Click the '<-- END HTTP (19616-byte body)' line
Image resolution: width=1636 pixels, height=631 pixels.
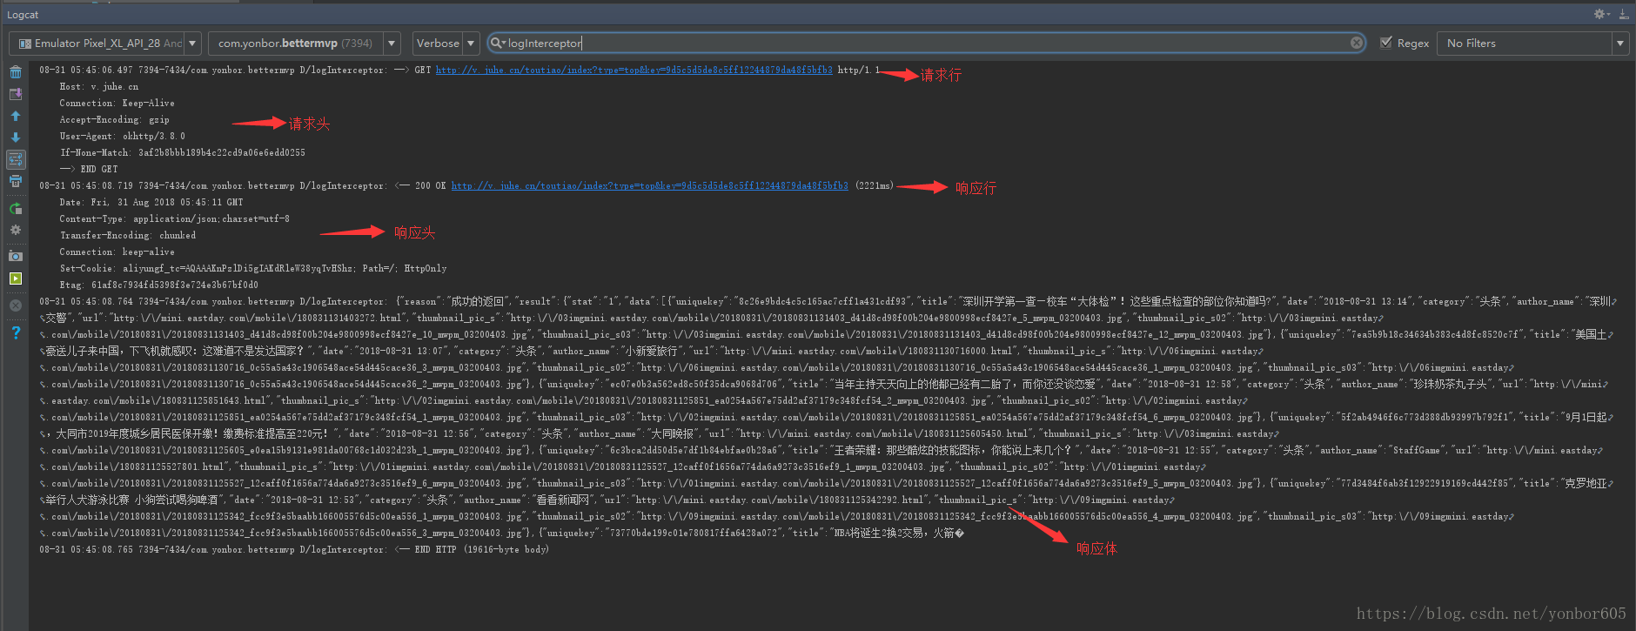[293, 549]
